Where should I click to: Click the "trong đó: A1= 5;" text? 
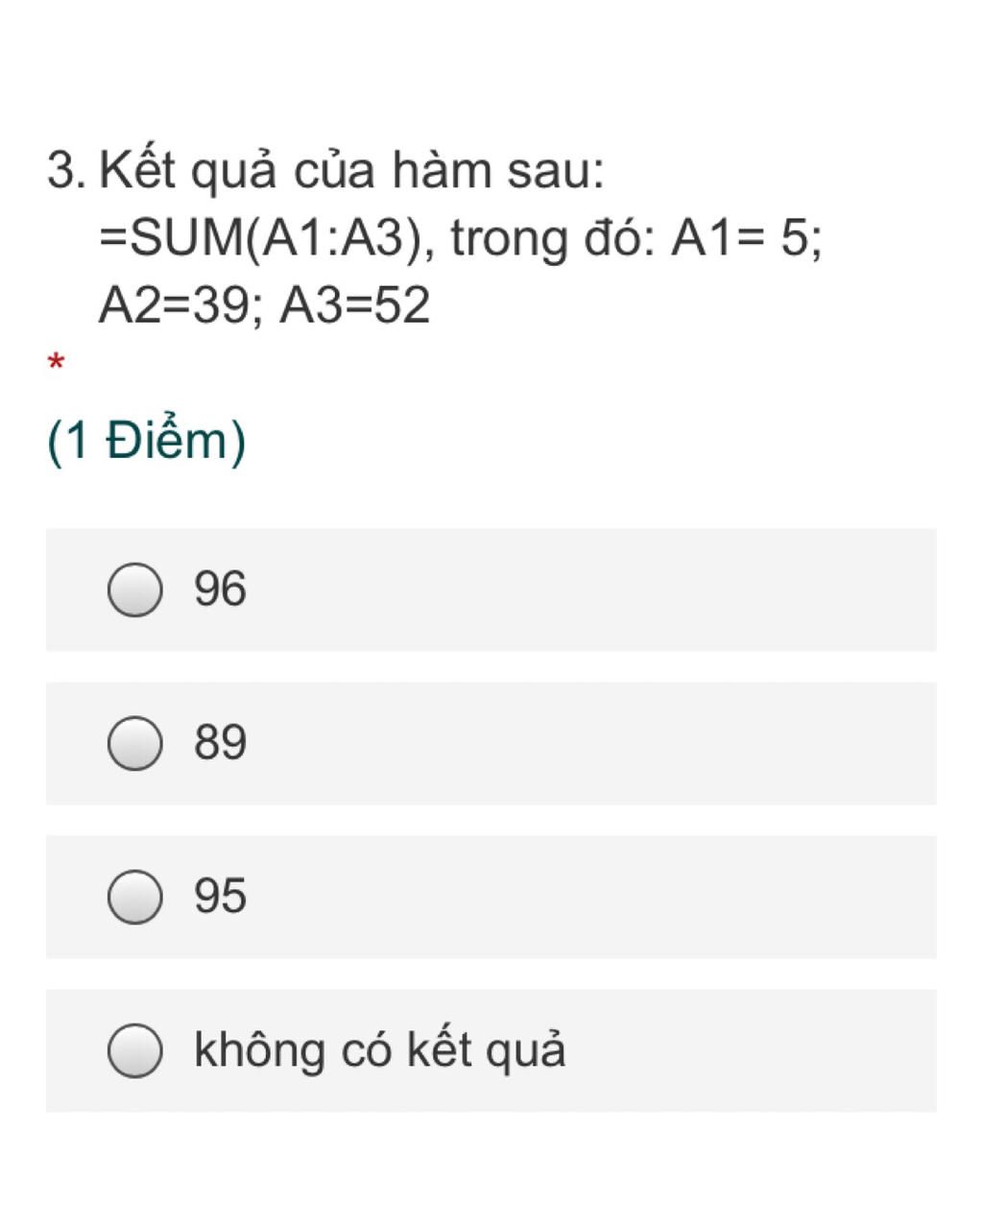(x=635, y=239)
